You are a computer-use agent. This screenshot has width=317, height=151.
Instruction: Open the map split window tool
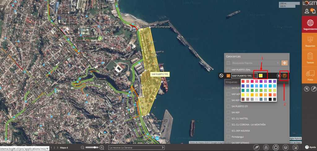click(x=295, y=147)
